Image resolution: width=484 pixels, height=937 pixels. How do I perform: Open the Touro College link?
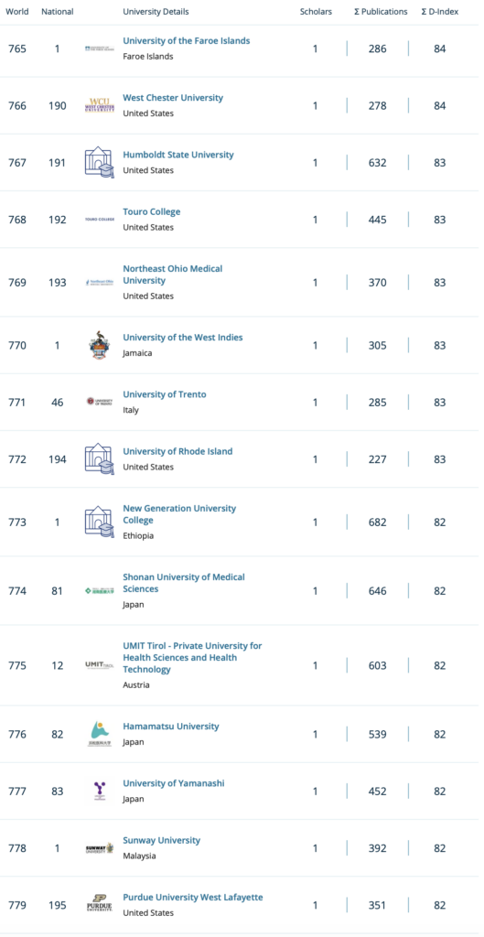[152, 211]
